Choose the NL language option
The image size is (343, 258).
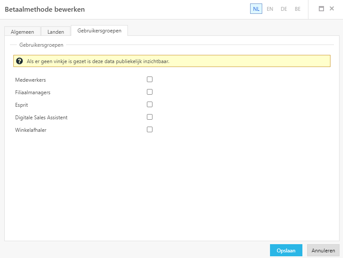(x=256, y=9)
